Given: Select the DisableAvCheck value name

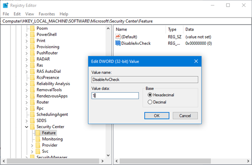Looking at the screenshot, I should click(136, 43).
